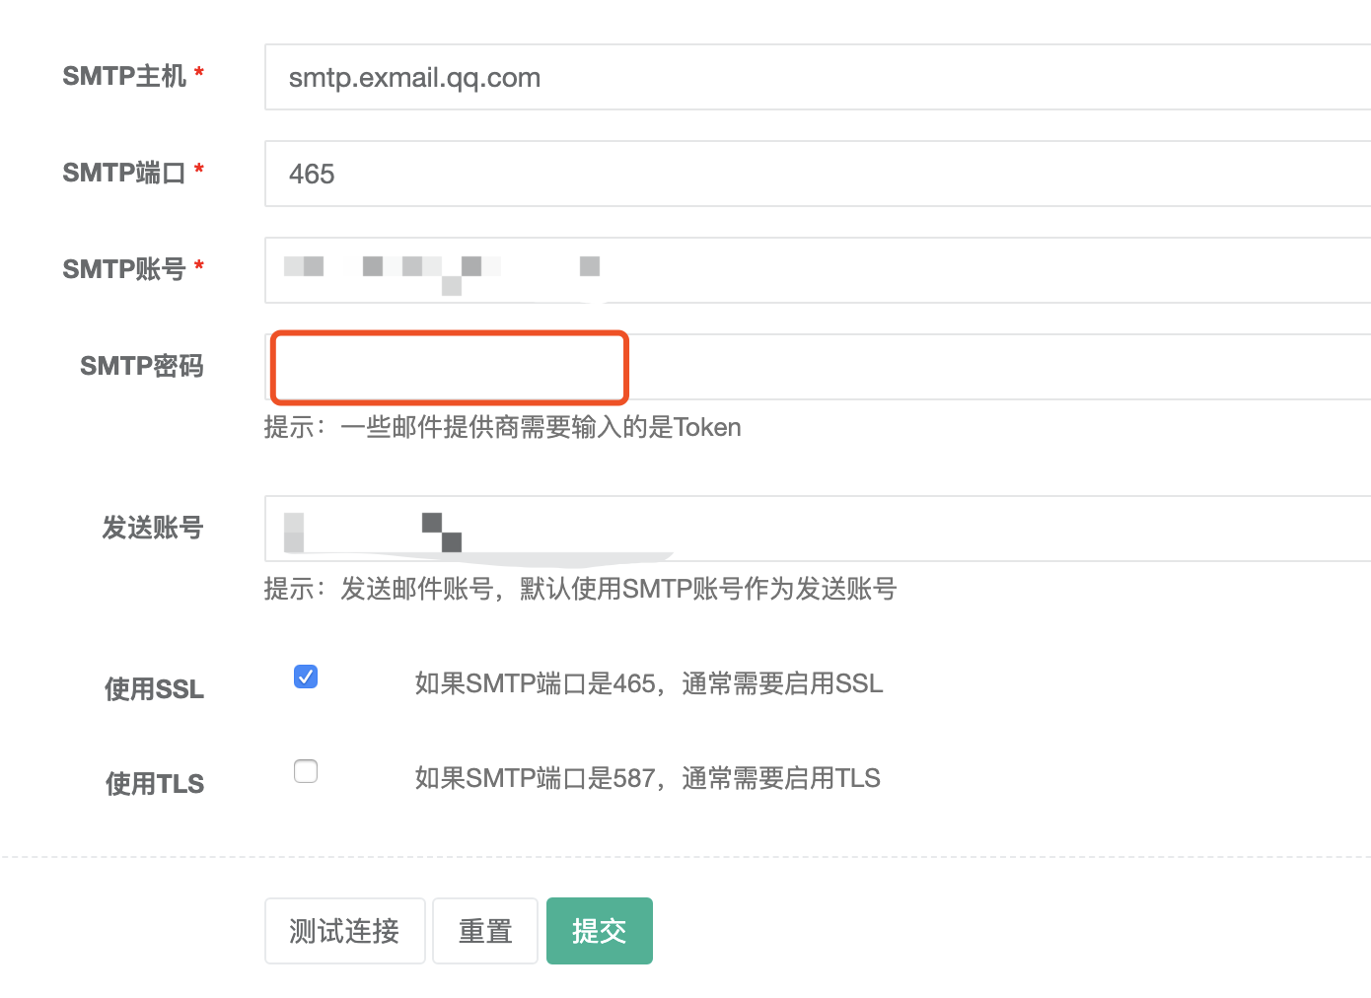This screenshot has height=998, width=1371.
Task: Enable the 使用TLS checkbox
Action: 306,771
